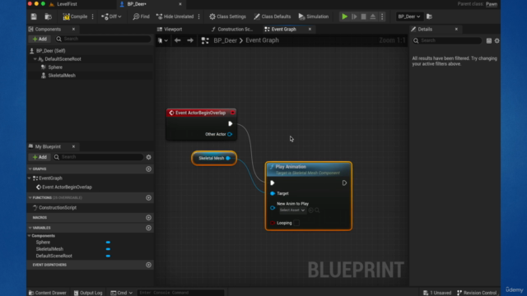Select the BP_Deer document tab
Viewport: 527px width, 296px height.
137,4
